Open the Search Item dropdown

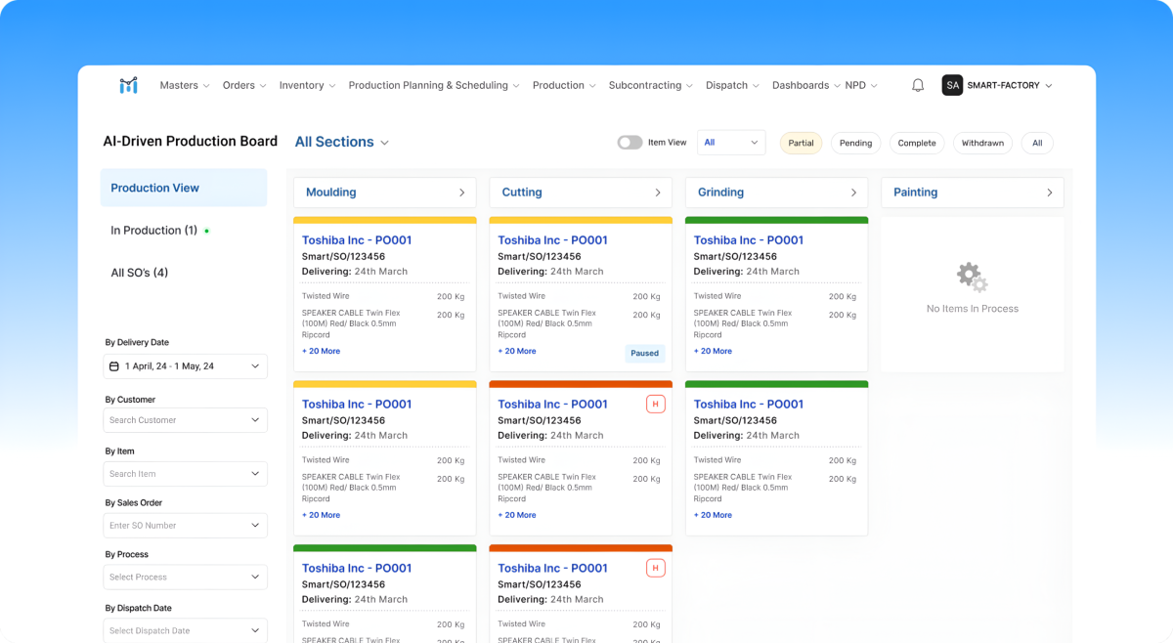[x=185, y=474]
